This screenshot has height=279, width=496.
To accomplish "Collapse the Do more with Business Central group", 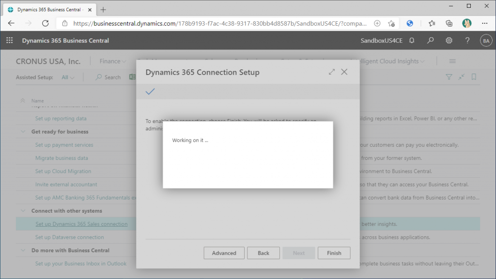I will (23, 250).
